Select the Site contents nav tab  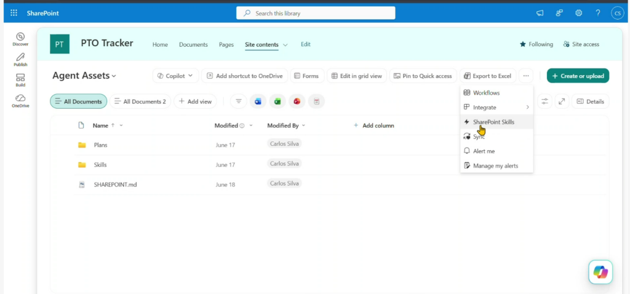point(261,44)
